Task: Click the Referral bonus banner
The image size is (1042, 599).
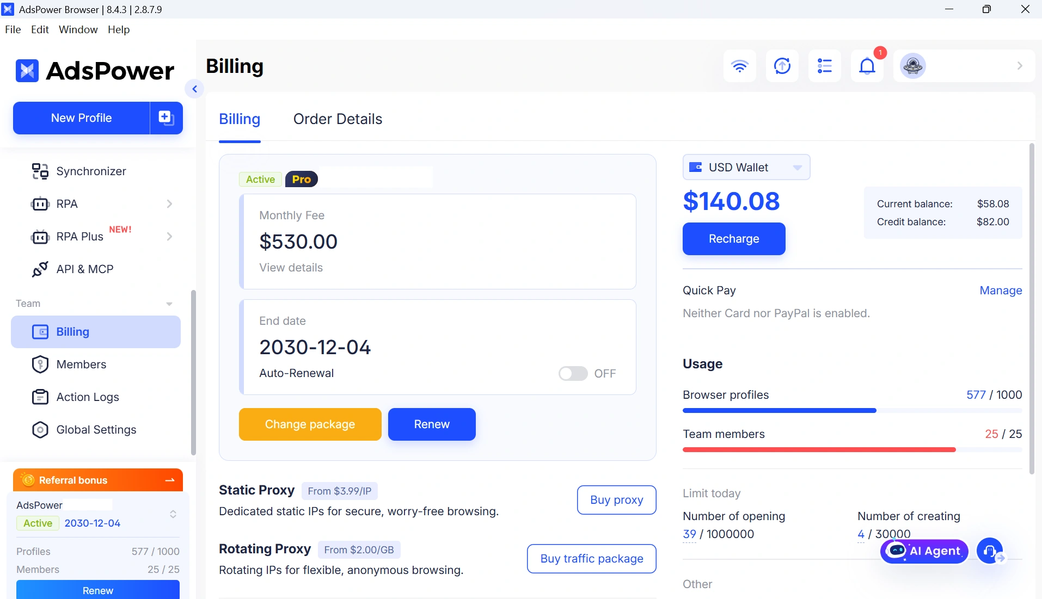Action: (98, 480)
